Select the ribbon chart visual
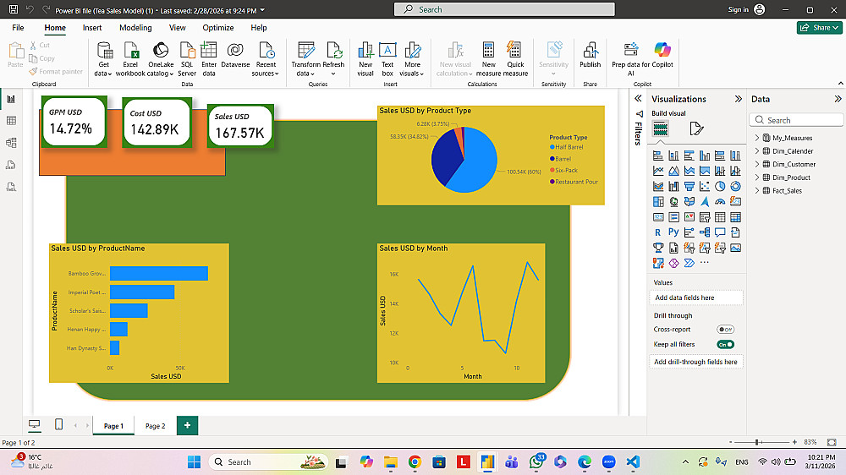This screenshot has height=475, width=846. tap(657, 187)
